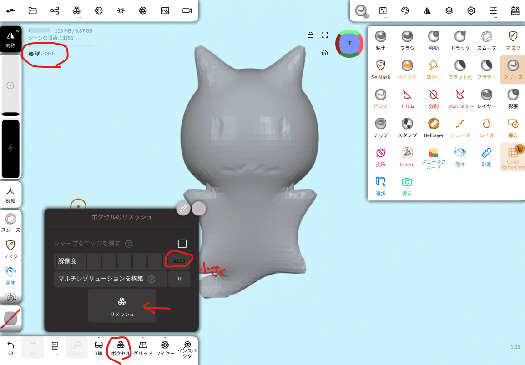
Task: Click help icon beside マルチレゾリューションを構築
Action: tap(151, 279)
